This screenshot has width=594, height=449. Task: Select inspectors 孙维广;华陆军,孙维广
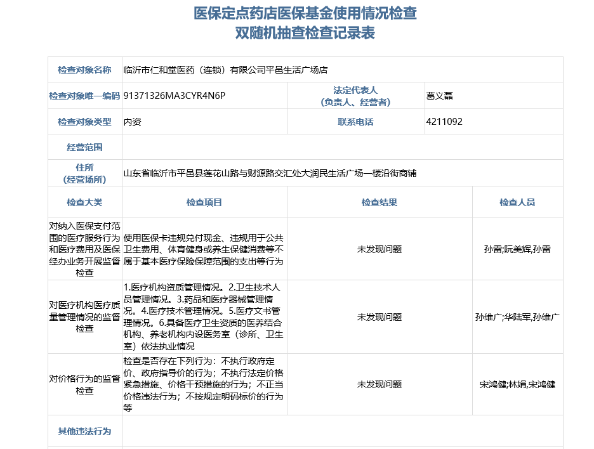click(517, 317)
